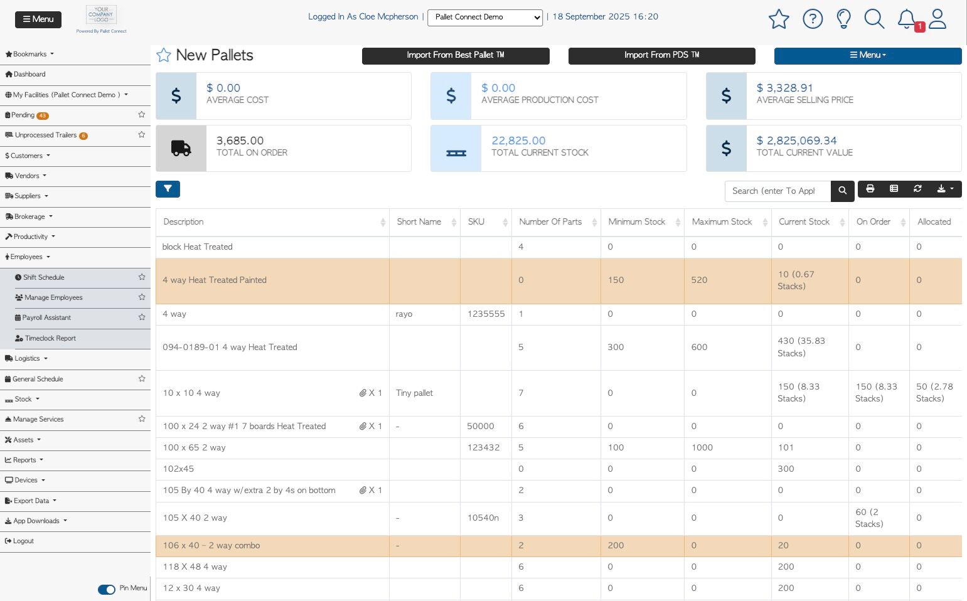Open Dashboard from the sidebar
The image size is (967, 601).
25,74
